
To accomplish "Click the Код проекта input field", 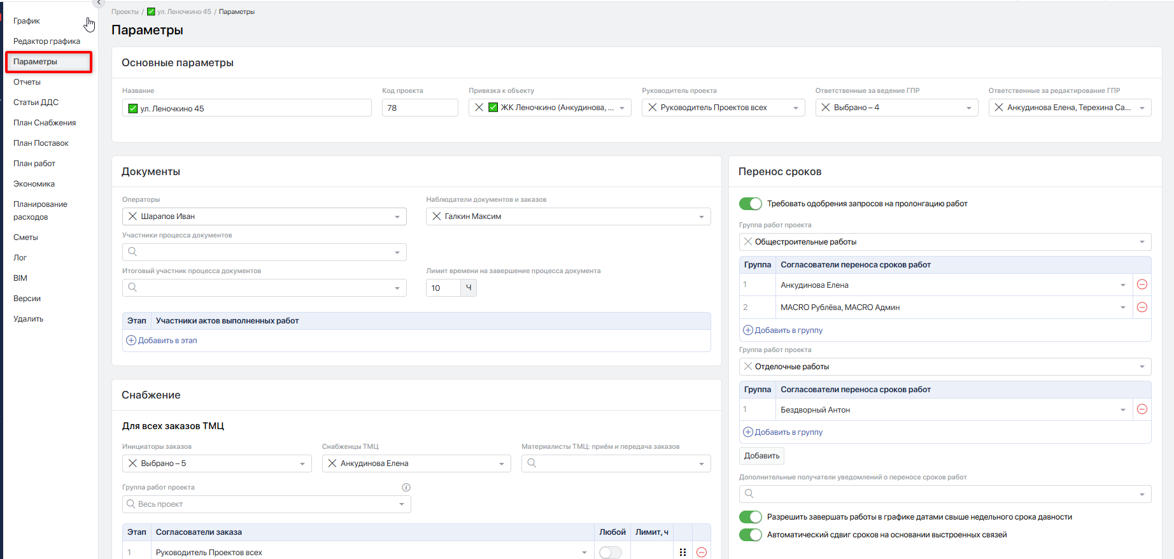I will (x=420, y=108).
